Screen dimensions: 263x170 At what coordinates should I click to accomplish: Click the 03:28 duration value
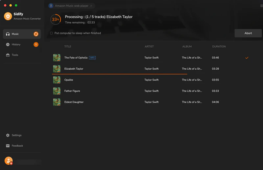(x=215, y=69)
